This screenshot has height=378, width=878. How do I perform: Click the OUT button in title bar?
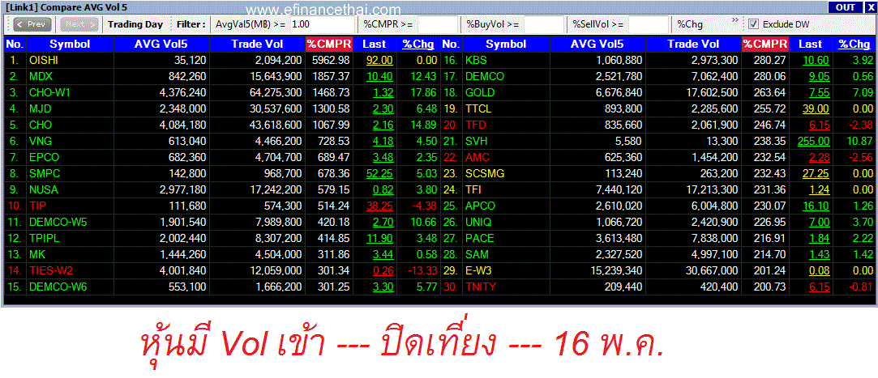pyautogui.click(x=846, y=7)
